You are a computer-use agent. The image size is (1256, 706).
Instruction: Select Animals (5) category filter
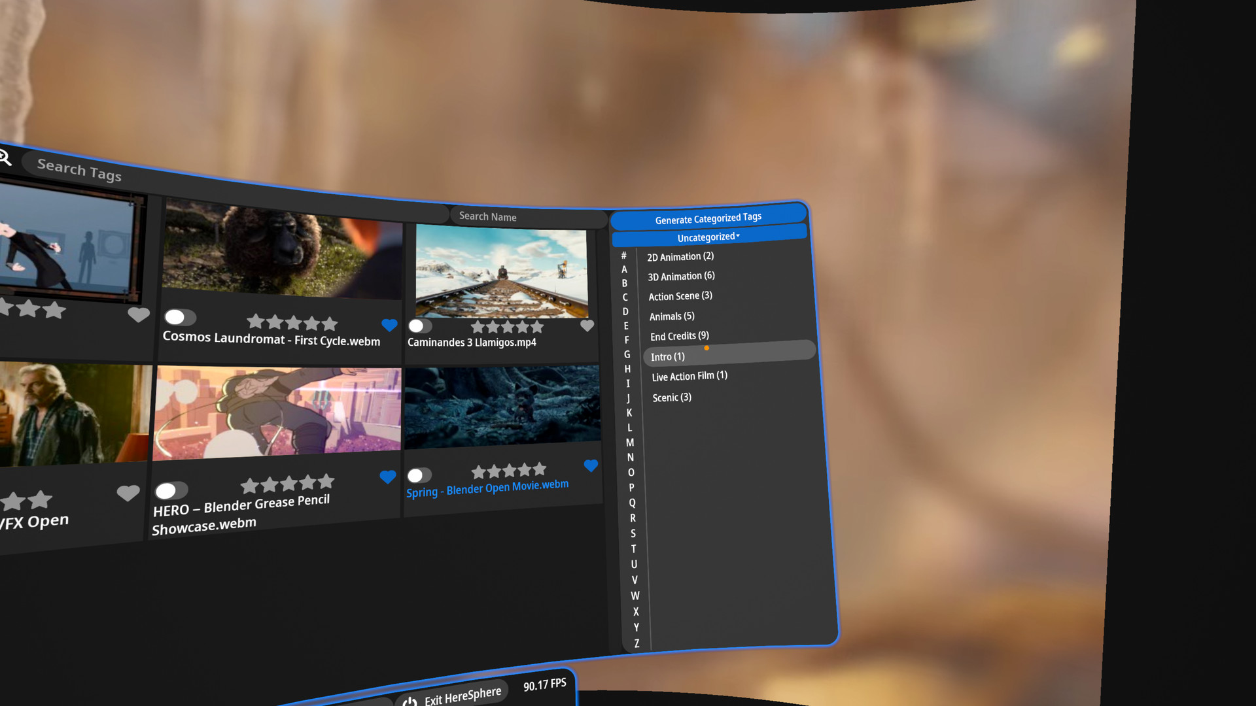click(x=672, y=316)
